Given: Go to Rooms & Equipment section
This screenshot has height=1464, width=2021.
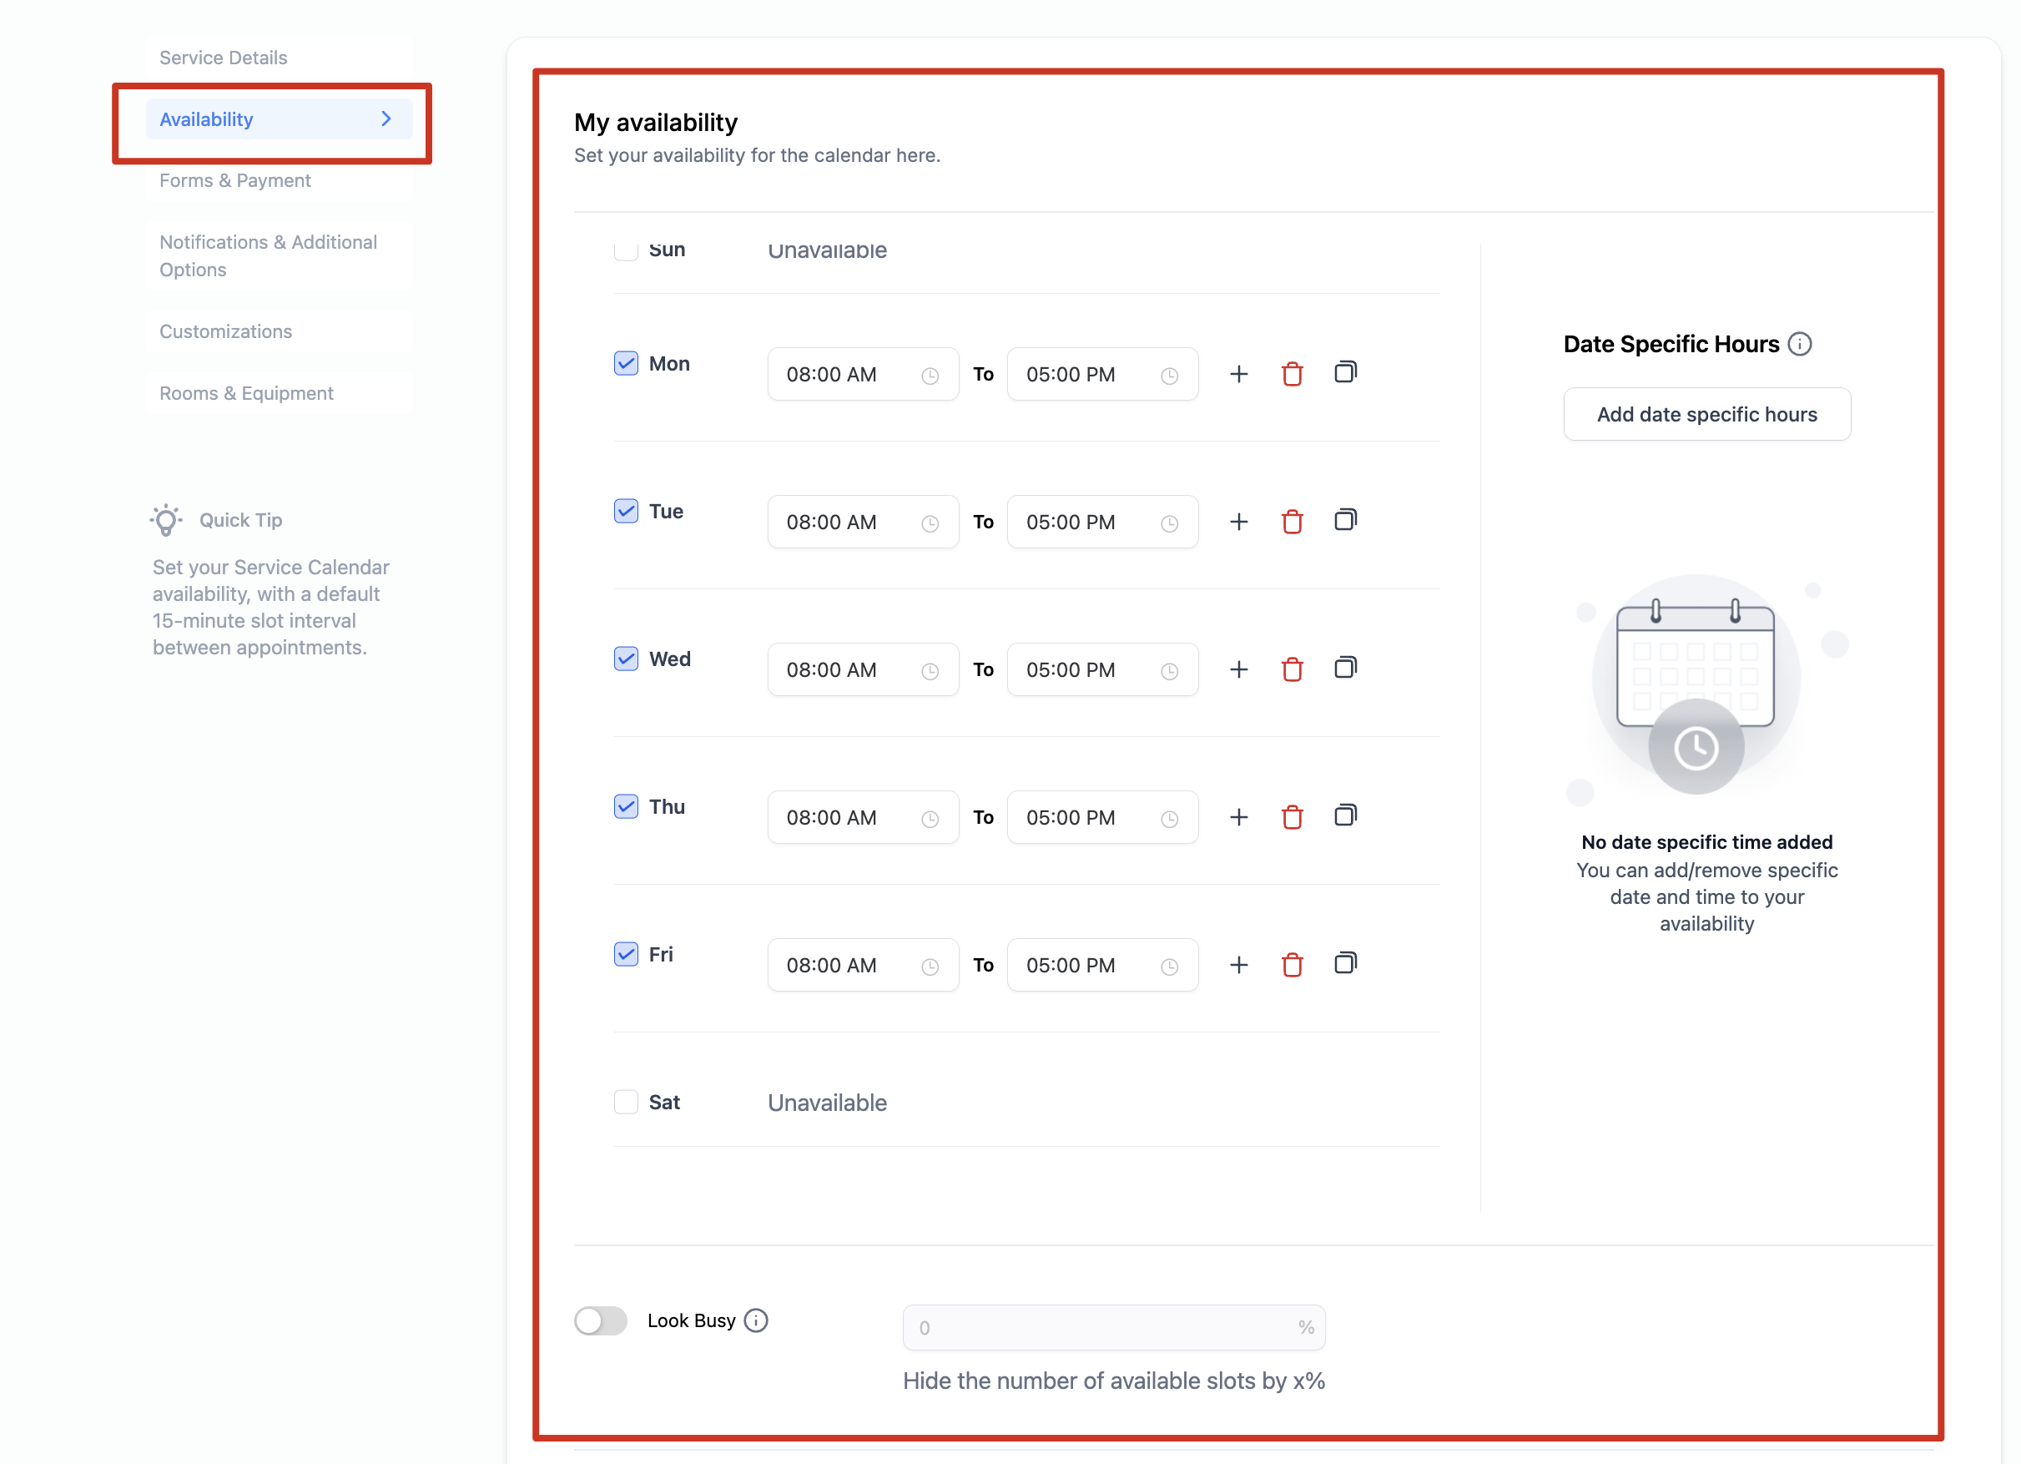Looking at the screenshot, I should click(x=246, y=393).
